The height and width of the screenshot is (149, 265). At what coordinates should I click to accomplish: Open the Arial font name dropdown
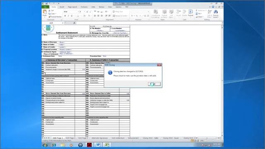click(78, 12)
